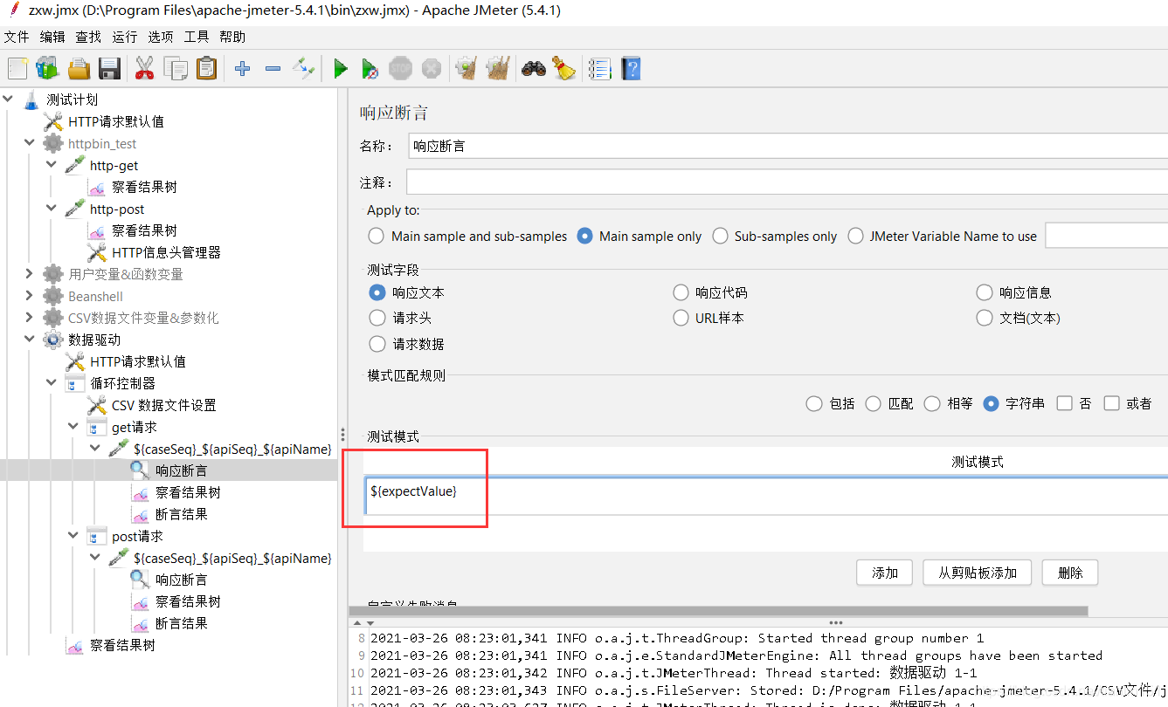Image resolution: width=1168 pixels, height=707 pixels.
Task: Open the 编辑 menu
Action: point(52,37)
